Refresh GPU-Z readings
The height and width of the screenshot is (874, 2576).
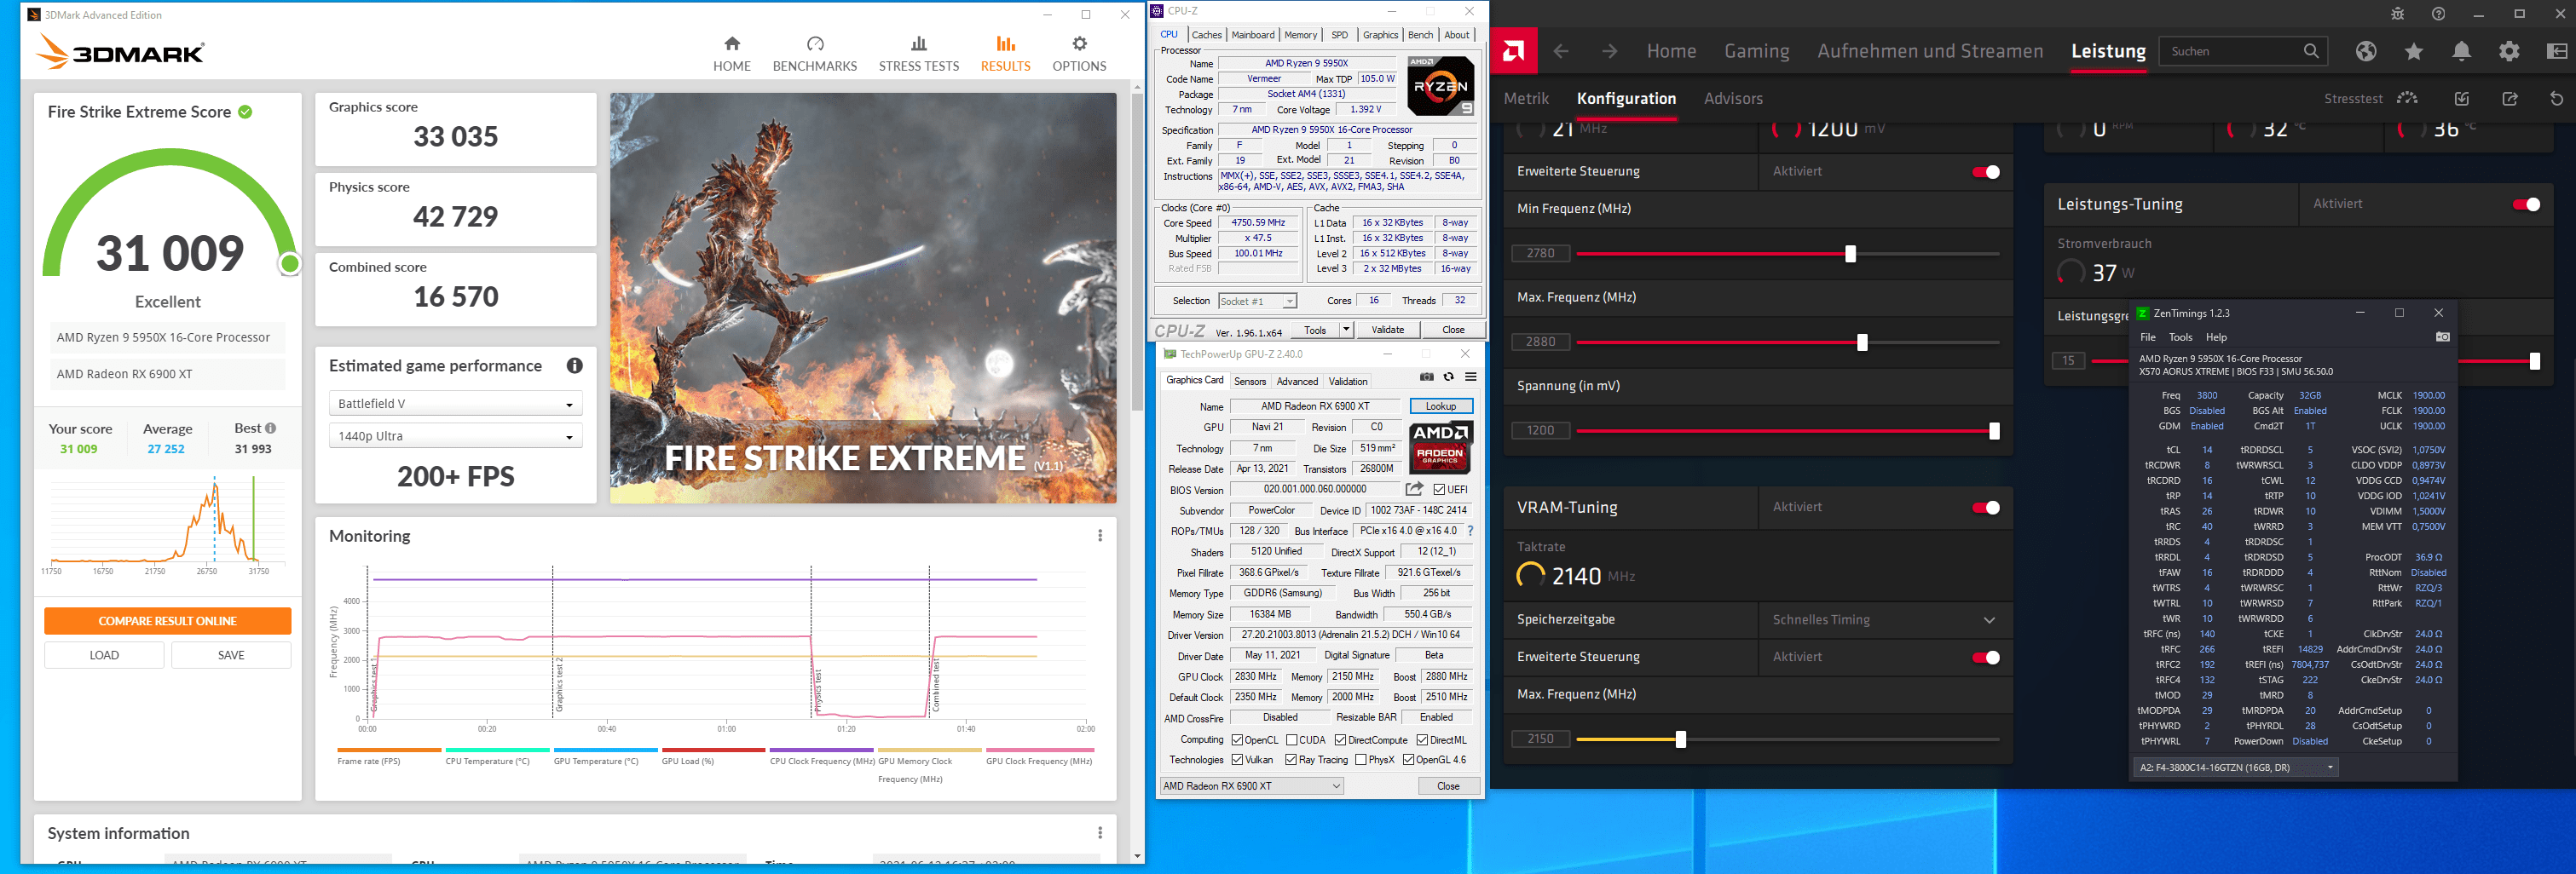(x=1448, y=377)
